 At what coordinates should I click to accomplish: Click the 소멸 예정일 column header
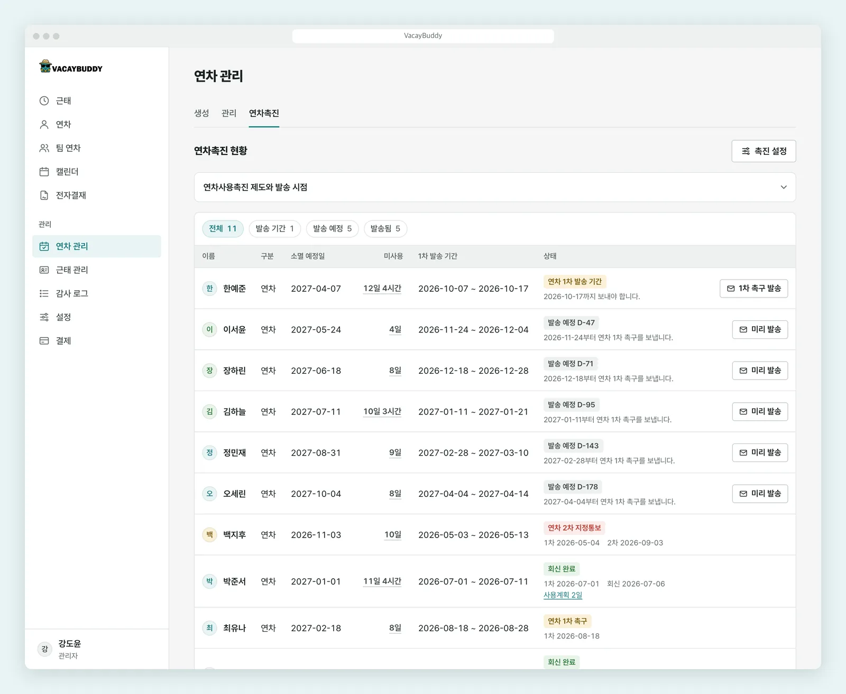308,256
